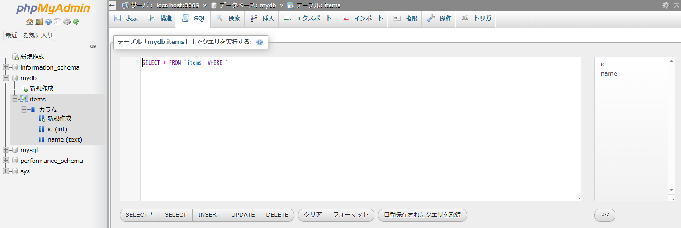The image size is (681, 228).
Task: Insert an UPDATE query template
Action: click(243, 215)
